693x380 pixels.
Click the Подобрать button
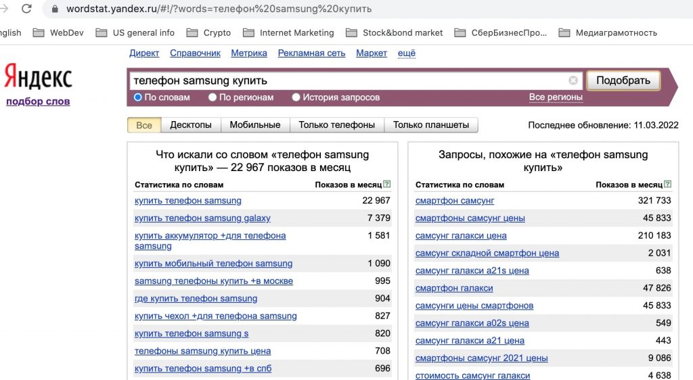(623, 80)
